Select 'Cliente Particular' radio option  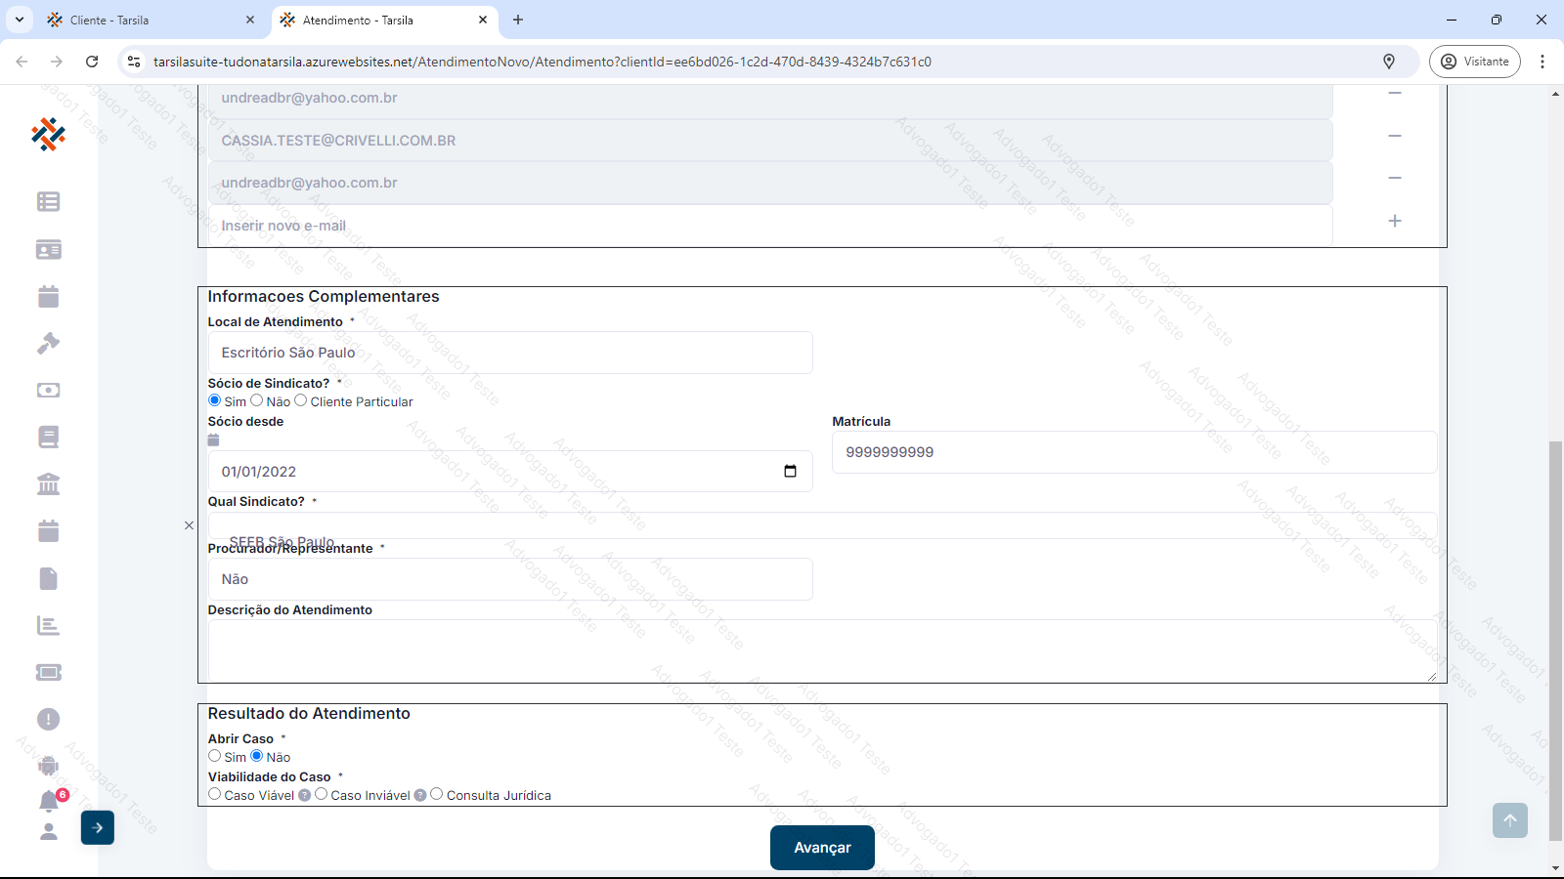point(301,400)
